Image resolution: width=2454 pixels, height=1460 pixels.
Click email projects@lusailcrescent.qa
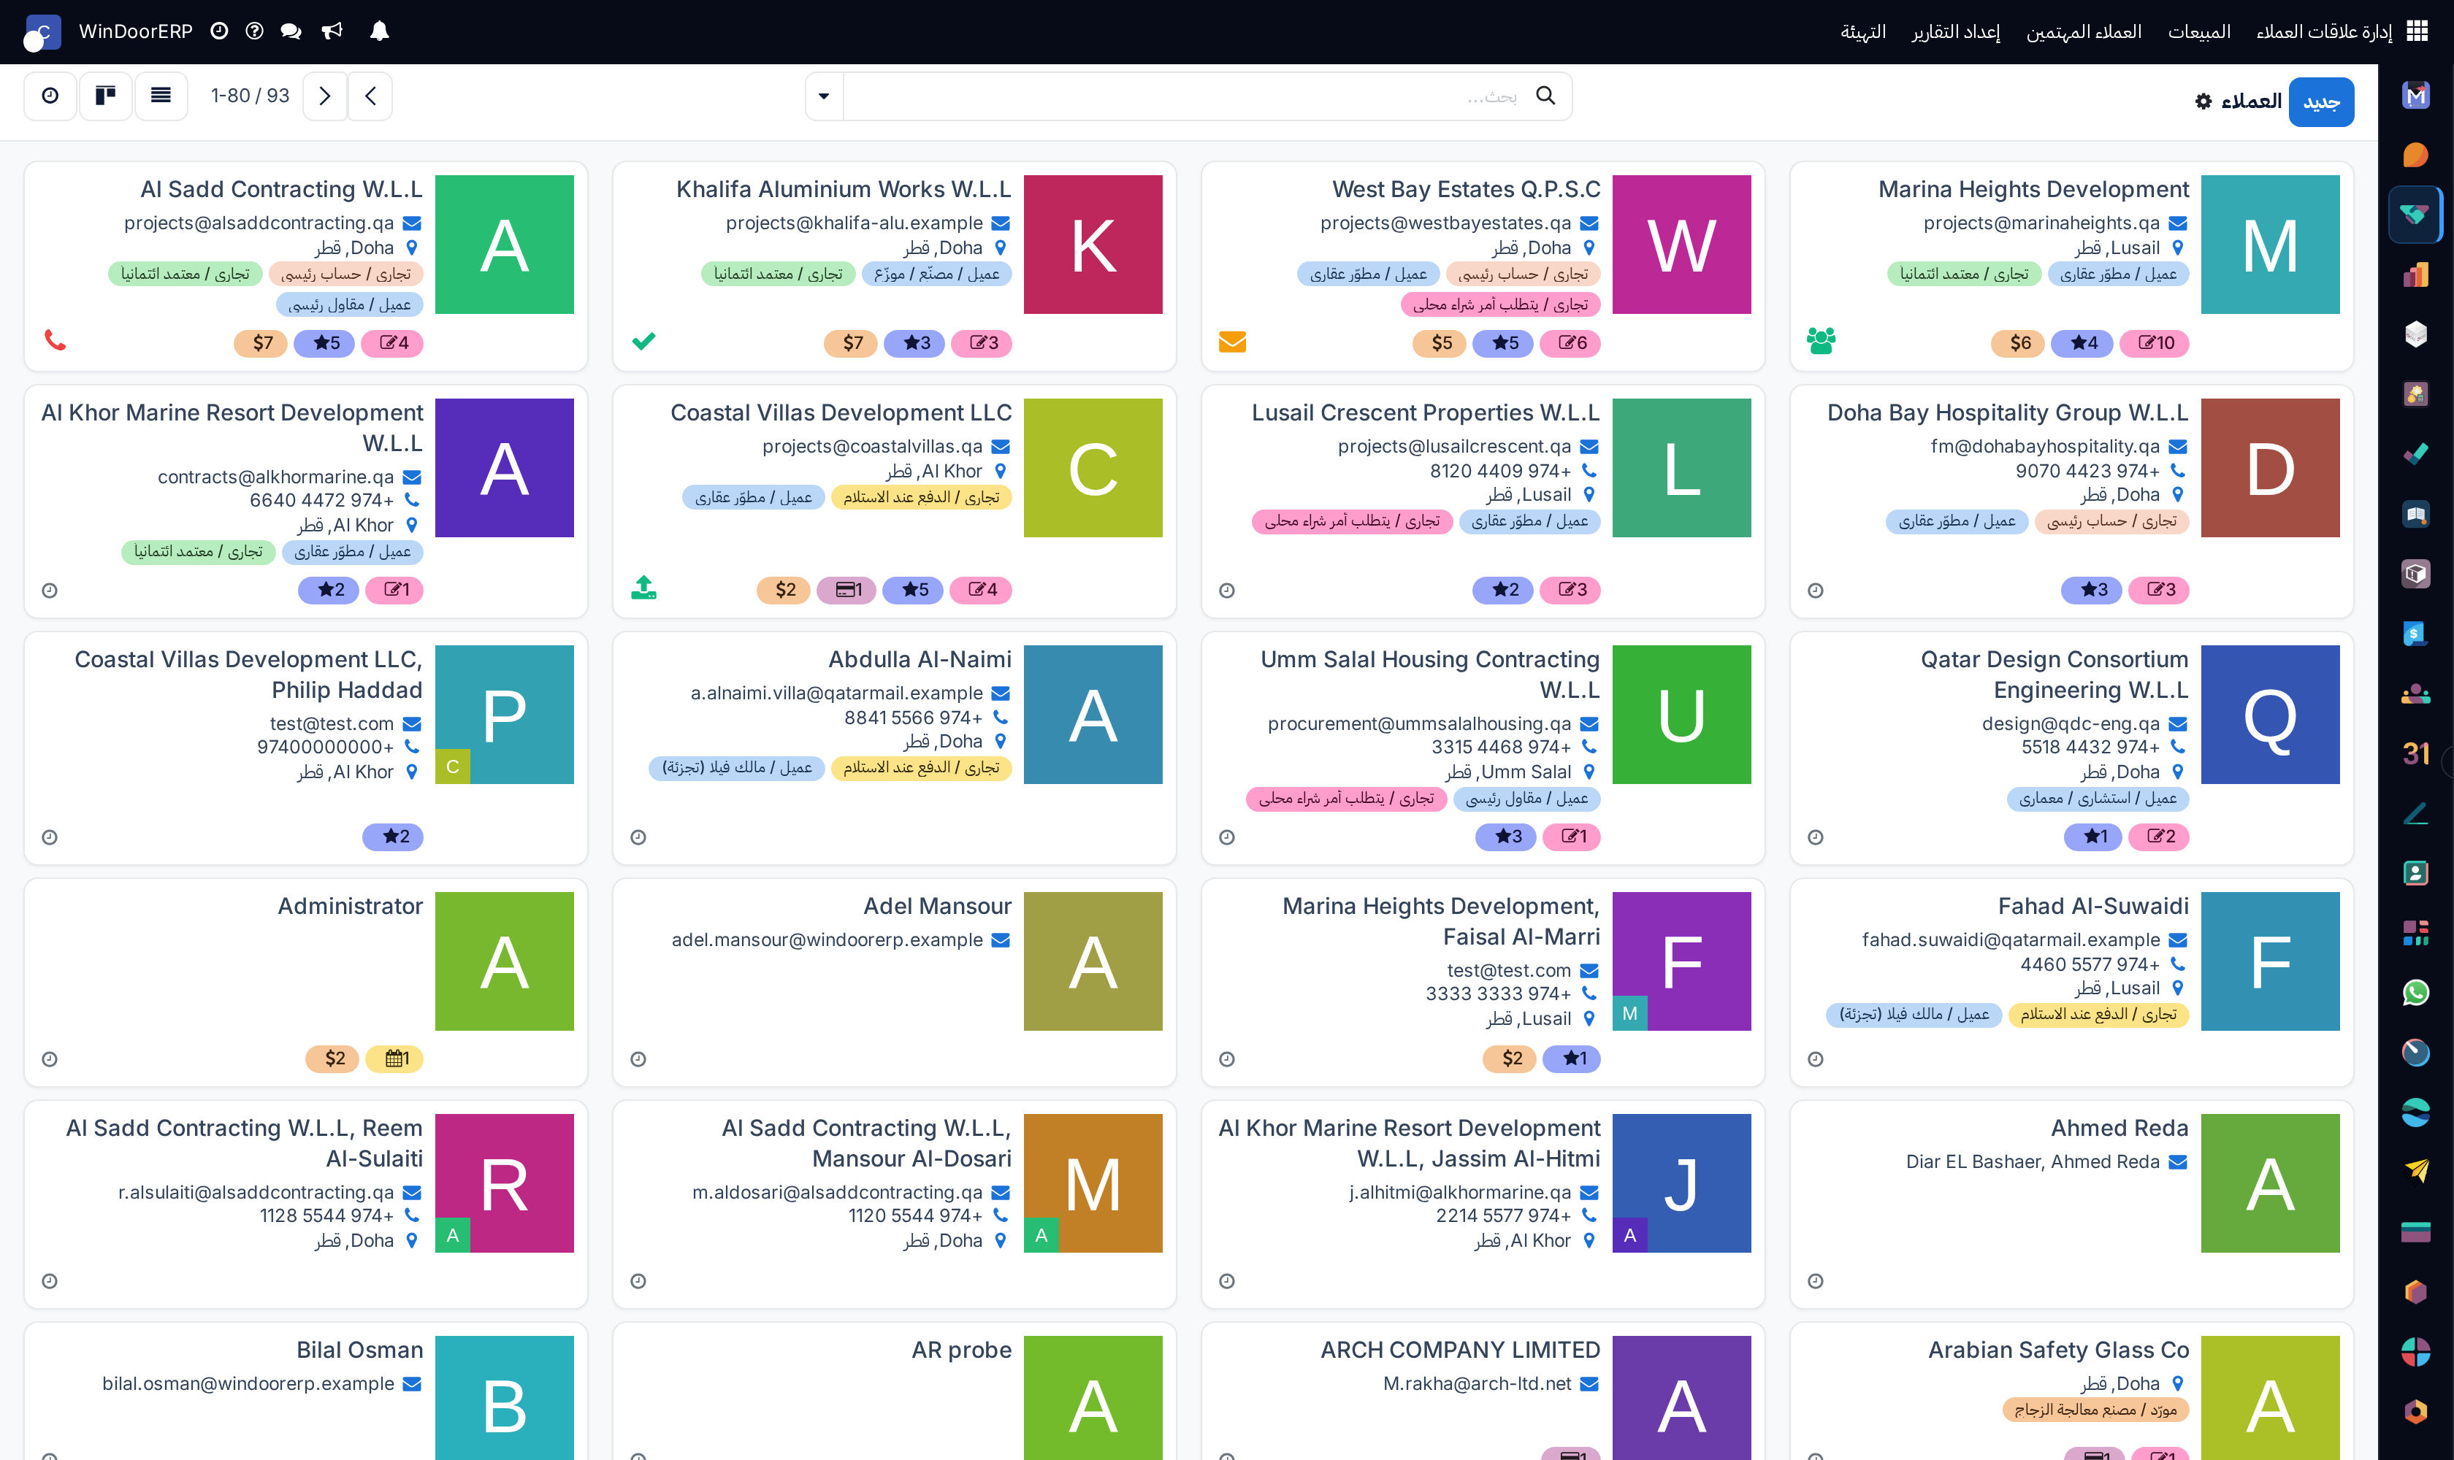point(1454,447)
